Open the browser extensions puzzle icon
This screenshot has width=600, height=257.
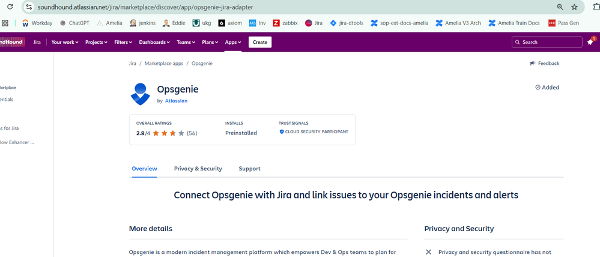click(596, 7)
